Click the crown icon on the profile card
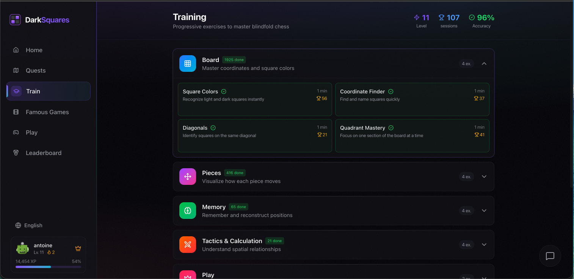 coord(78,248)
